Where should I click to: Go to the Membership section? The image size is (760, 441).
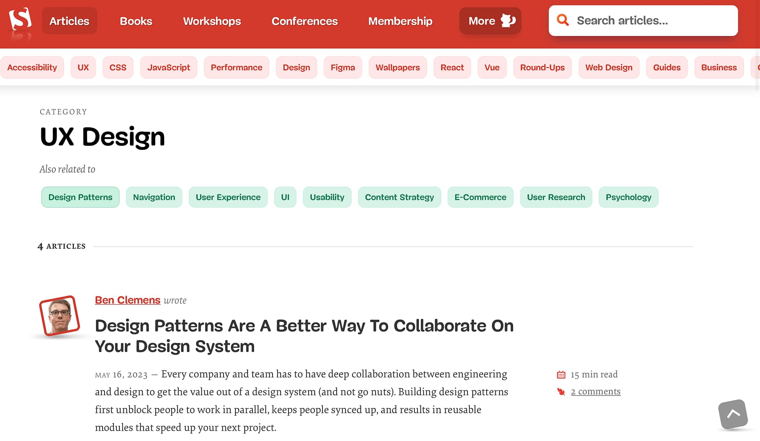pyautogui.click(x=400, y=21)
